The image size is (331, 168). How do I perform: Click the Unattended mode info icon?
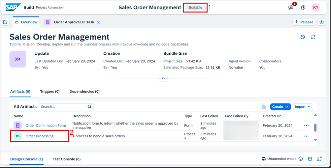point(301,159)
